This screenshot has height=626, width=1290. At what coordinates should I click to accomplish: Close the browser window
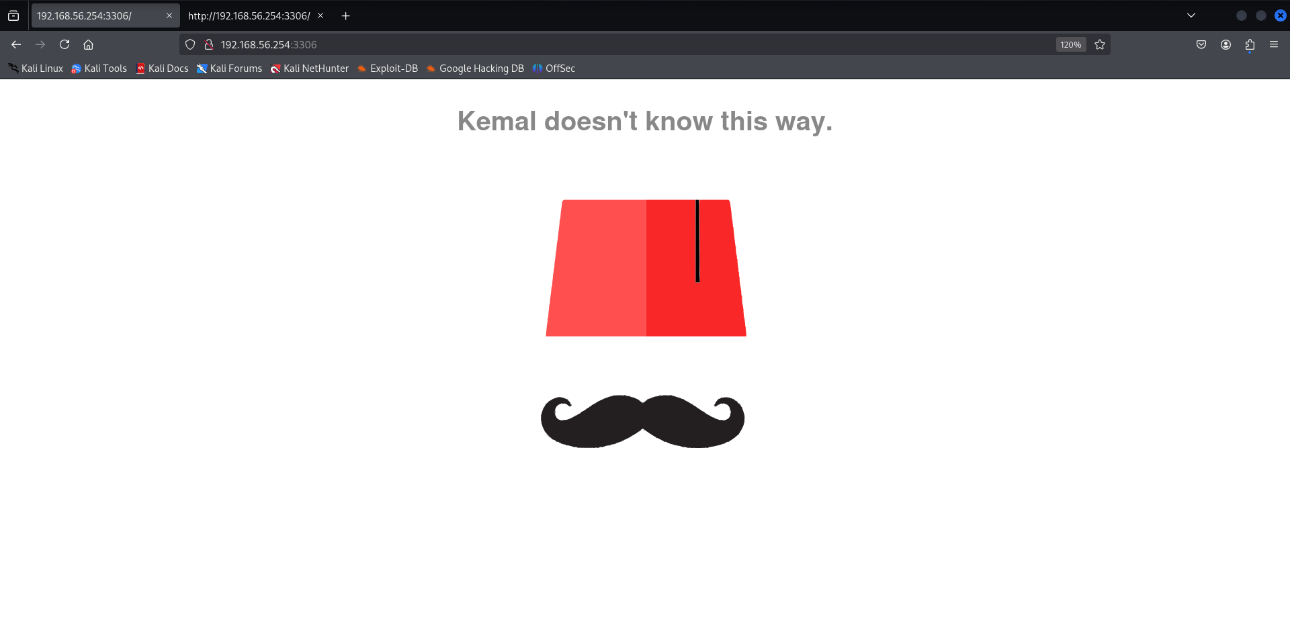1281,15
